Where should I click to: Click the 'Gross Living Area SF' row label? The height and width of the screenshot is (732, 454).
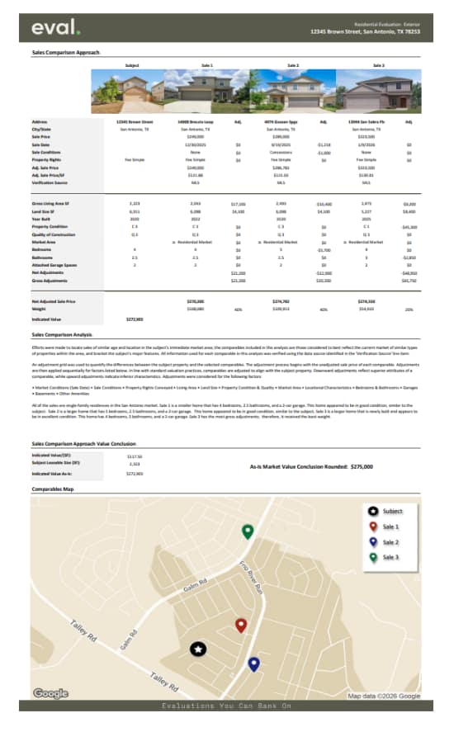[x=50, y=204]
